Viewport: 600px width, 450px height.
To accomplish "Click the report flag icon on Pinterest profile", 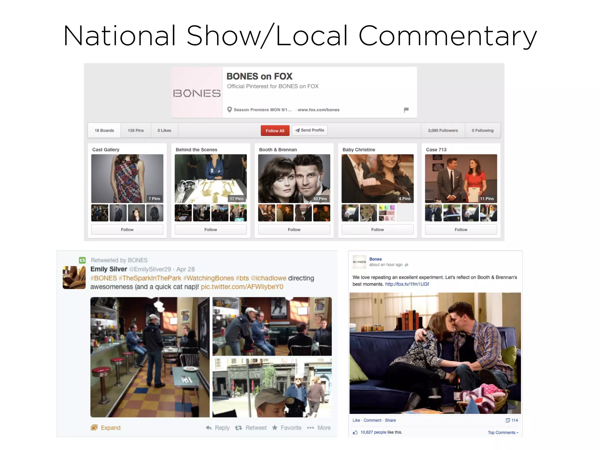I will coord(406,110).
